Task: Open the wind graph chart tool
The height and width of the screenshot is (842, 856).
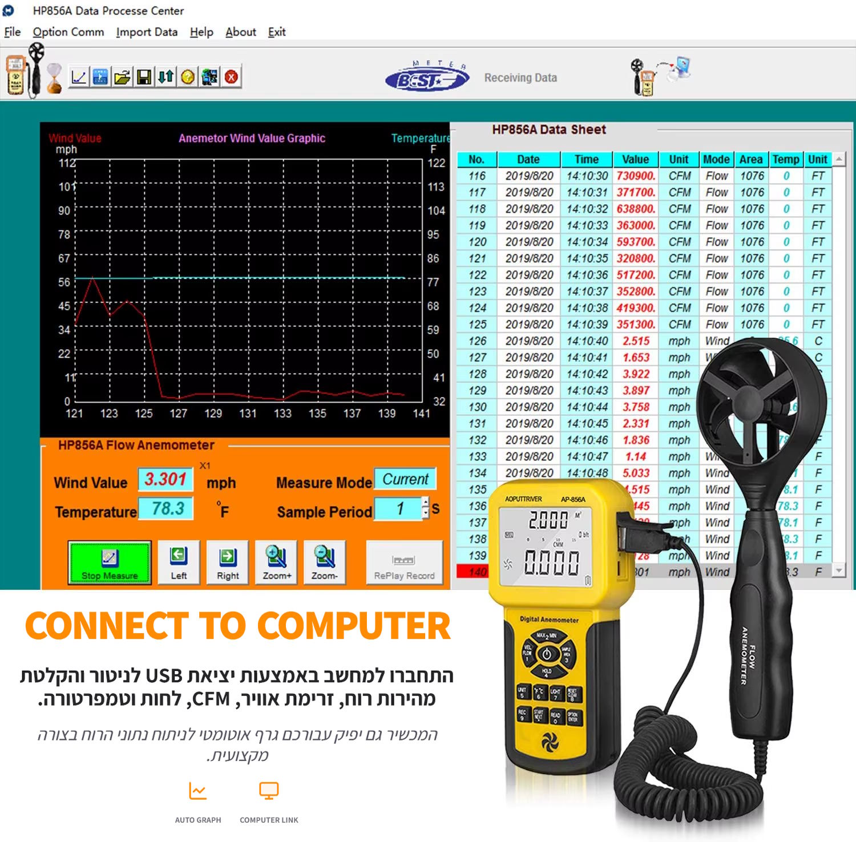Action: [x=79, y=77]
